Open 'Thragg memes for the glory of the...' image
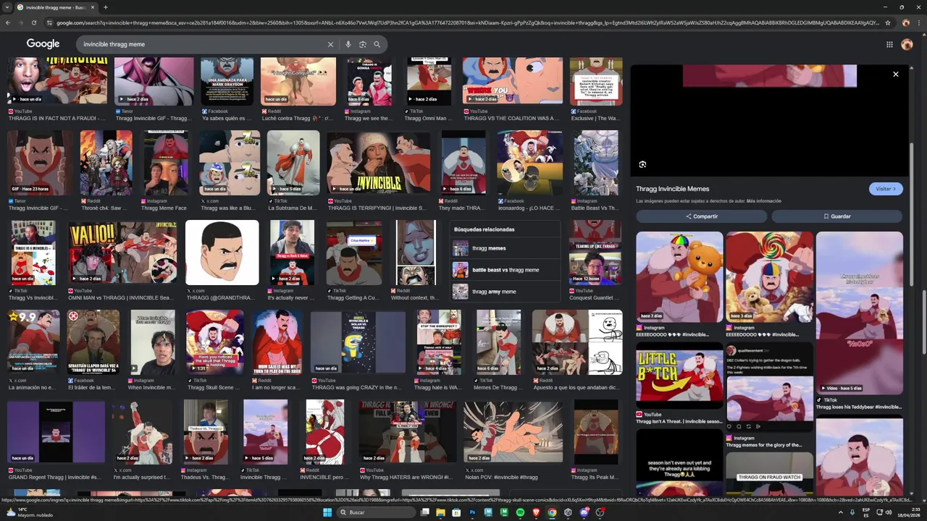The image size is (927, 521). click(769, 387)
